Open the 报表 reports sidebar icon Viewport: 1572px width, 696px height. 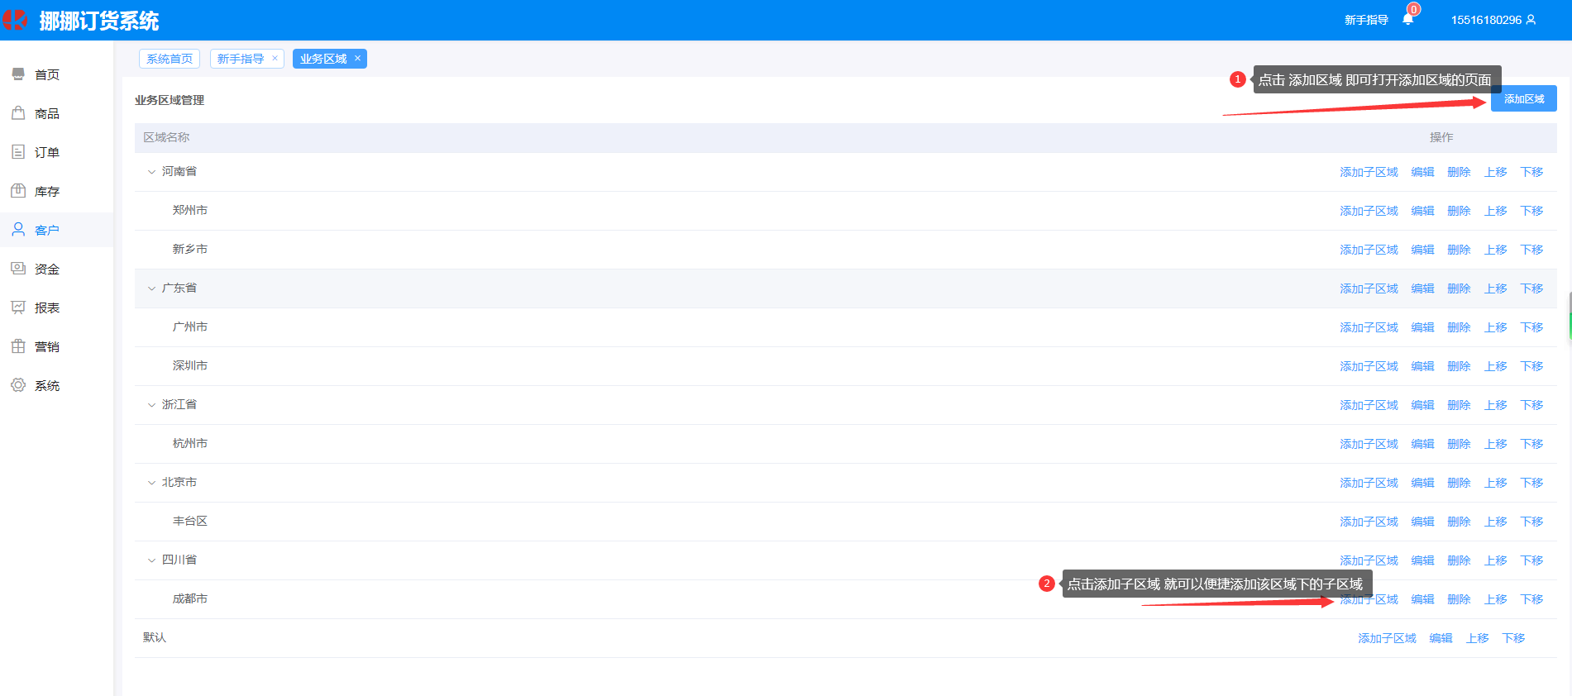pos(18,307)
